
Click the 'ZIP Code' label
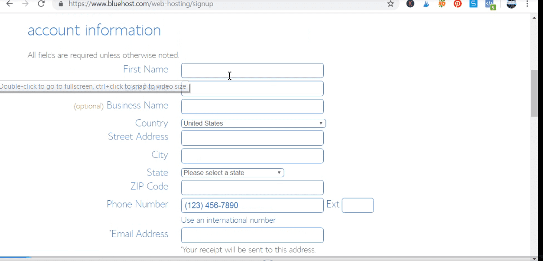[x=149, y=186]
